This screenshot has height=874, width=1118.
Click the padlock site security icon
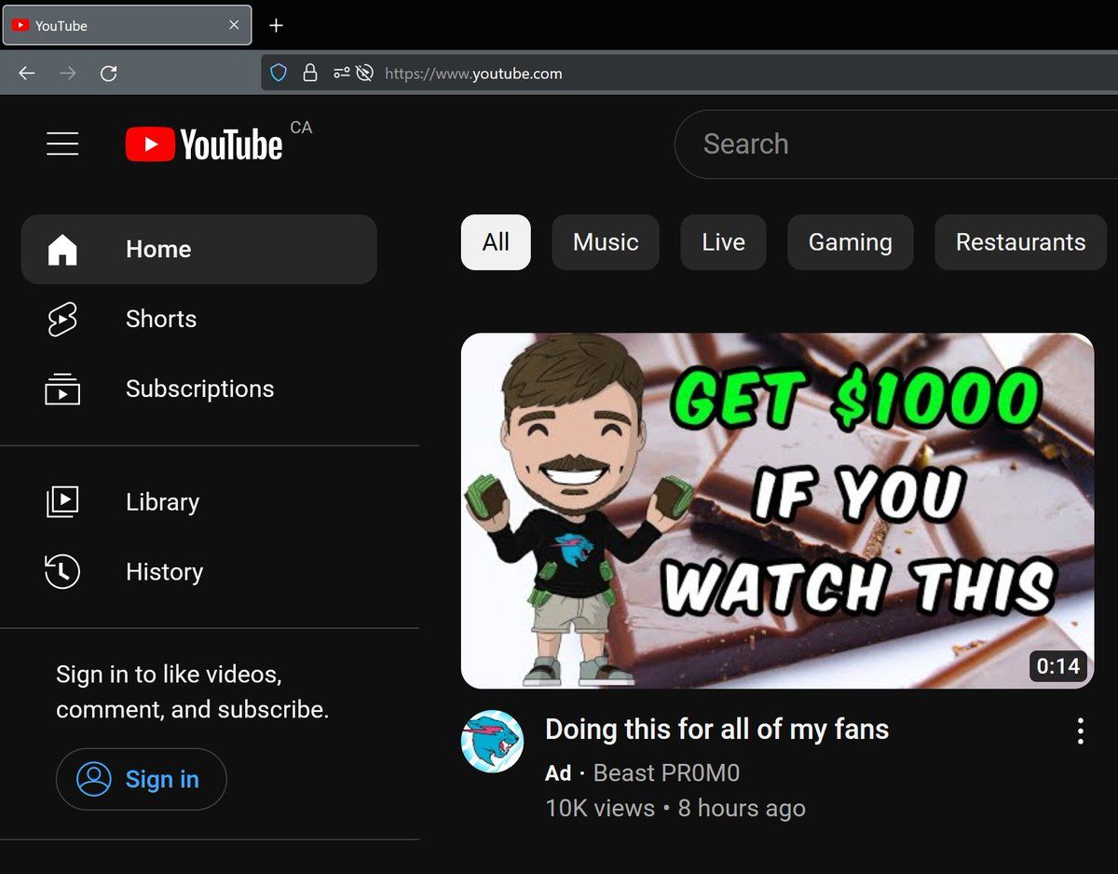coord(310,73)
